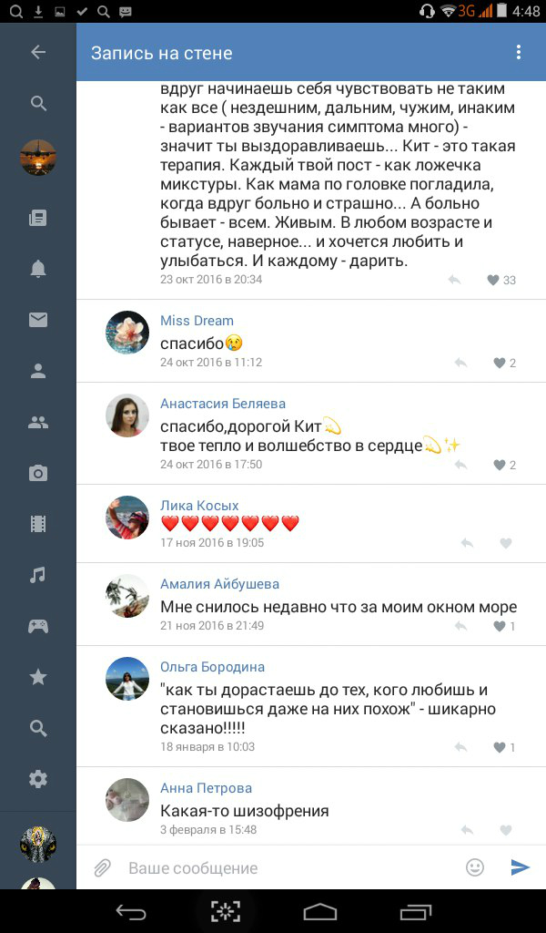Reply to Ольга Бородина's comment

click(460, 747)
